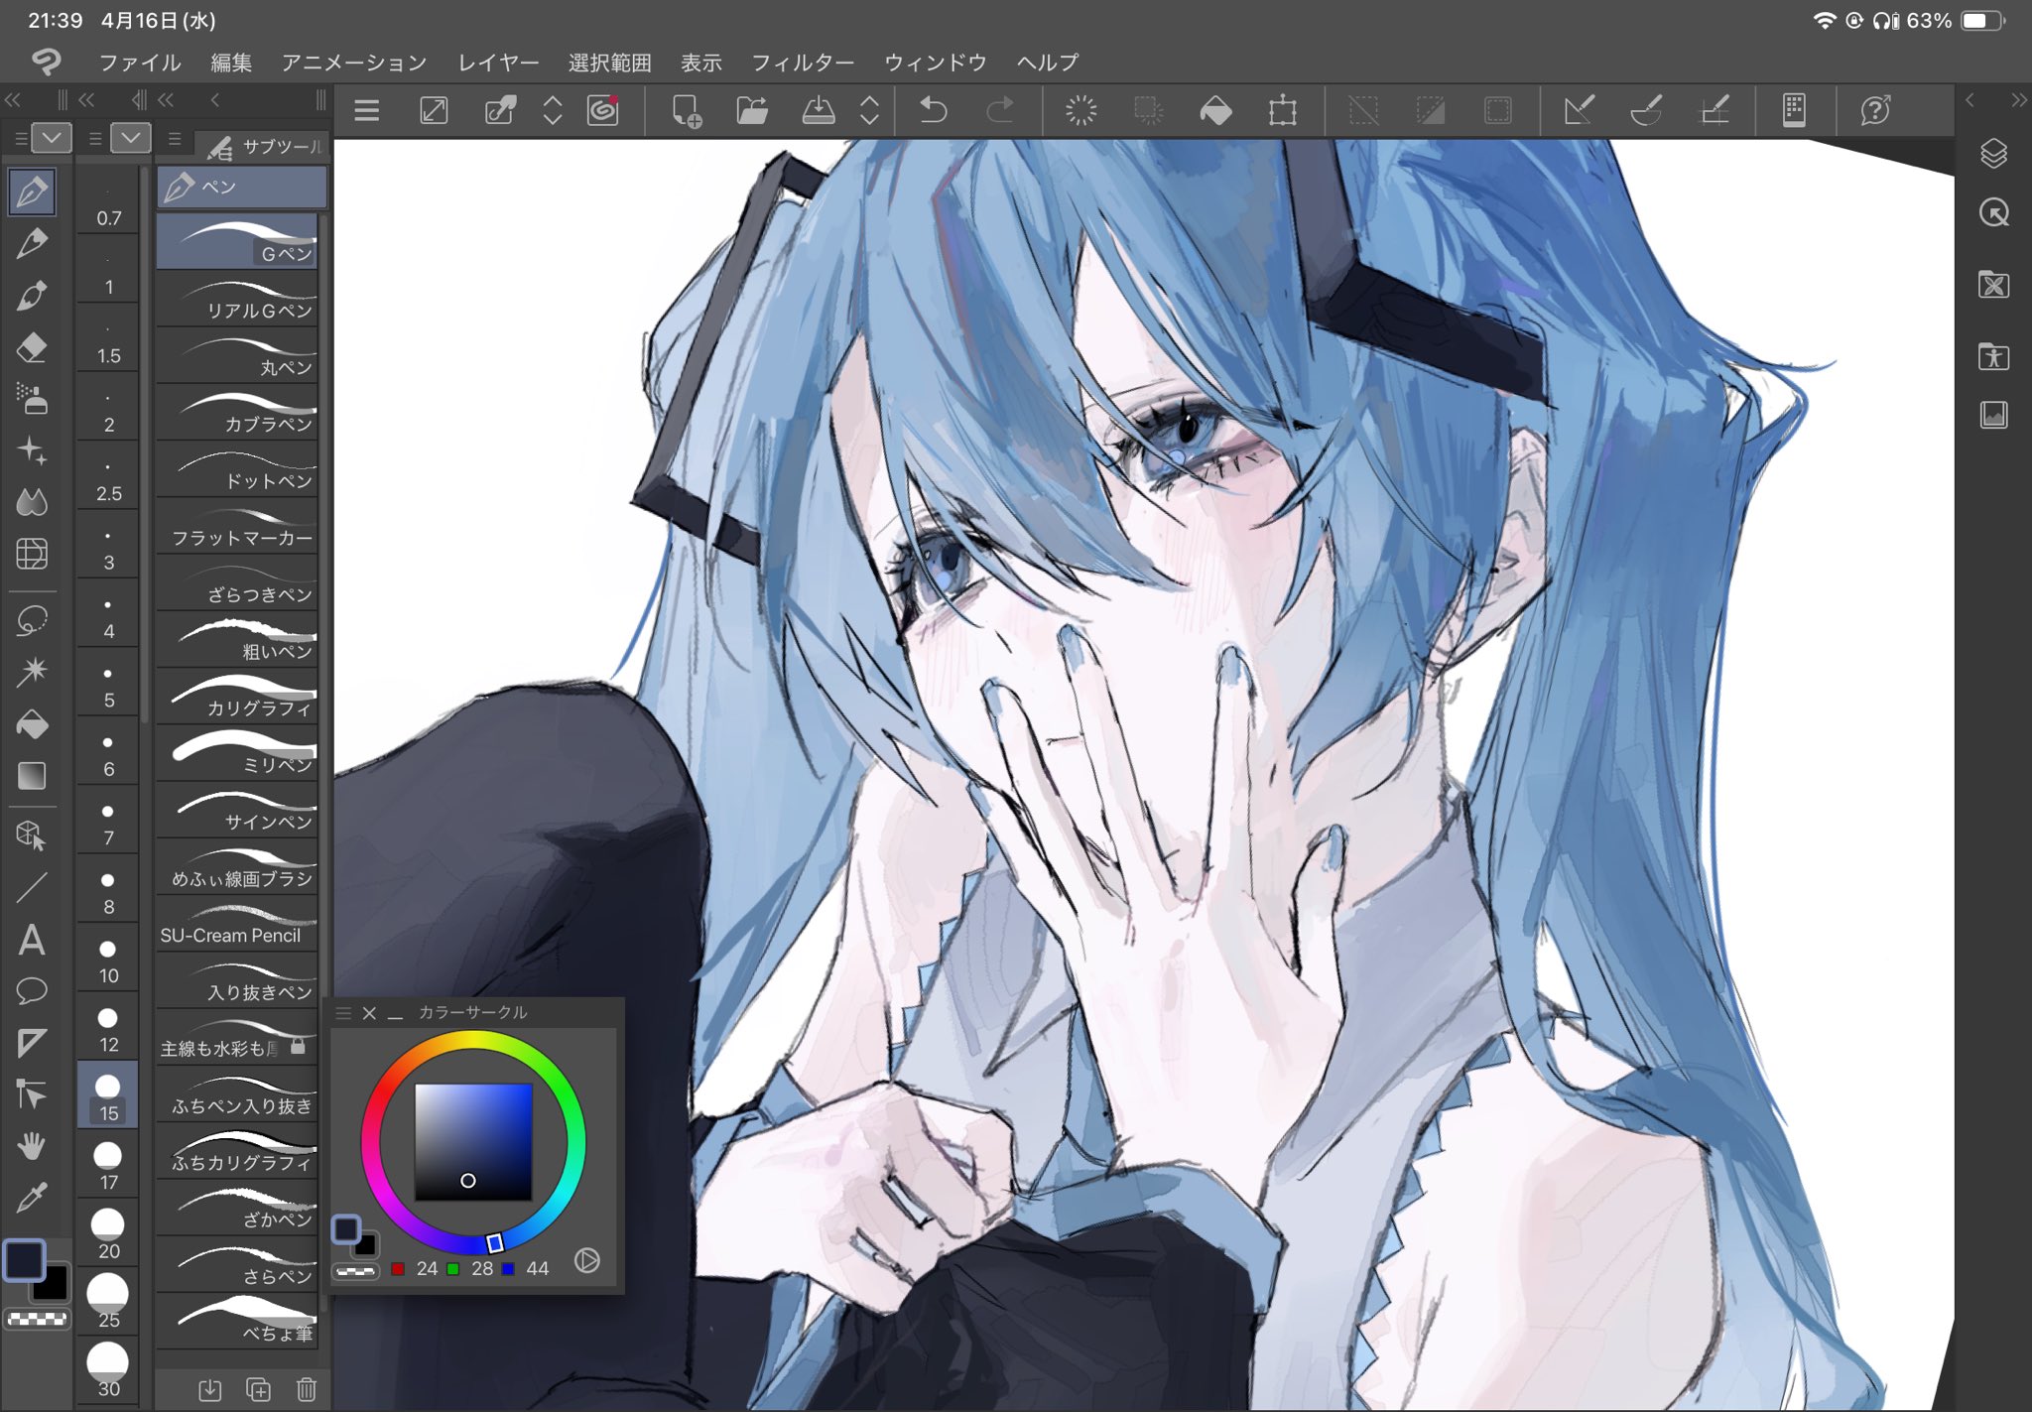
Task: Select the Balloon tool
Action: tap(32, 990)
